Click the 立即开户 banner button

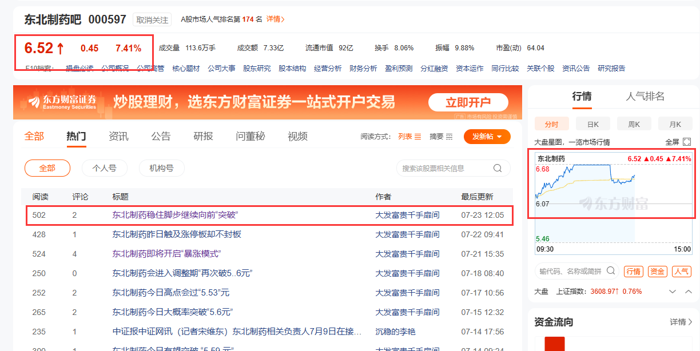coord(468,103)
